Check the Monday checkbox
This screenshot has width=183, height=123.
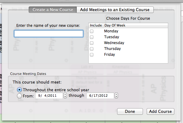pos(91,31)
